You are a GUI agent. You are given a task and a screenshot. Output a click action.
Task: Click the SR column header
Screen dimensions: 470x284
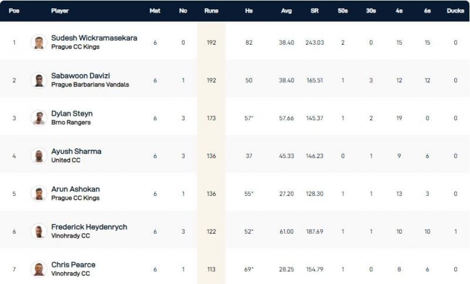tap(314, 11)
